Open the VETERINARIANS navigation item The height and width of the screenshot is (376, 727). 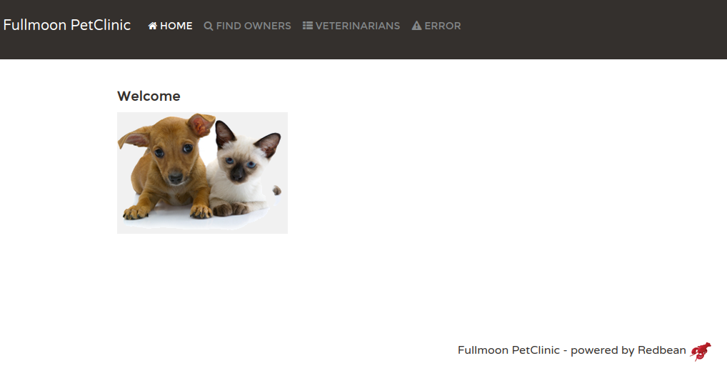(351, 26)
